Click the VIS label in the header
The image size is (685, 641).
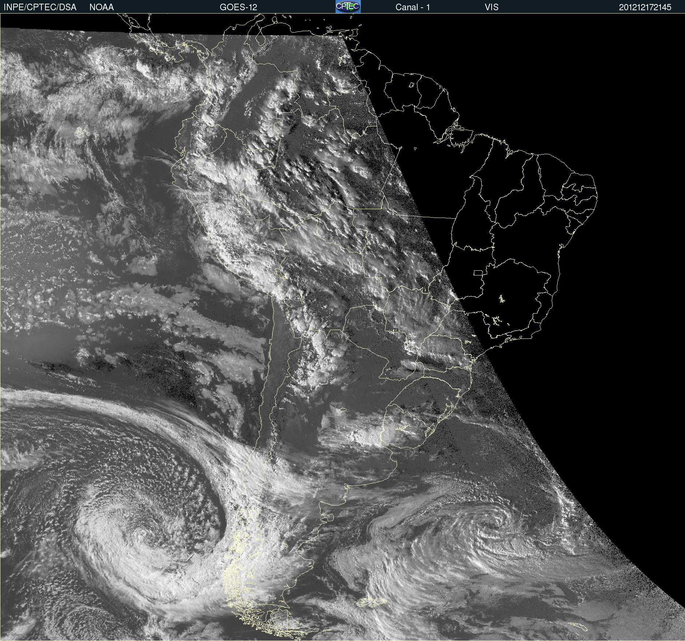(x=492, y=7)
